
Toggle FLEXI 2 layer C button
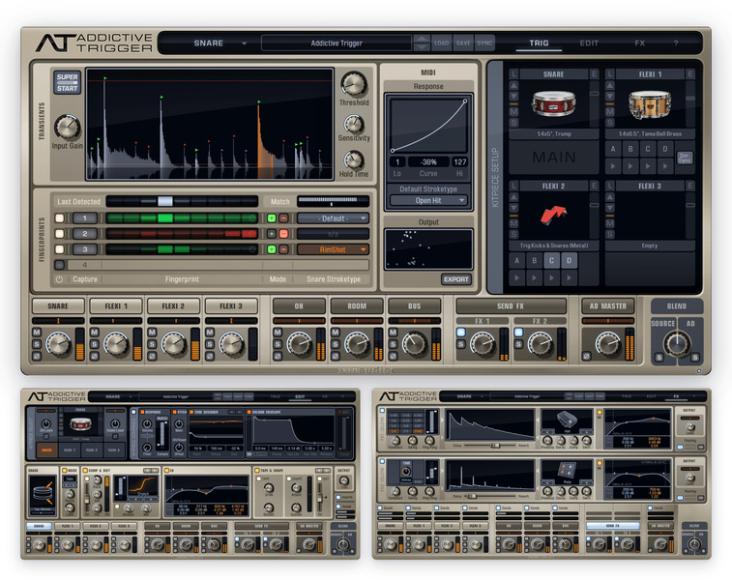click(551, 261)
